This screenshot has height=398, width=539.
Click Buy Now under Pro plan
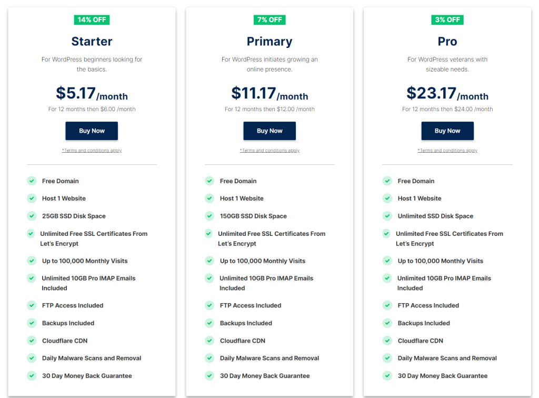(x=447, y=131)
